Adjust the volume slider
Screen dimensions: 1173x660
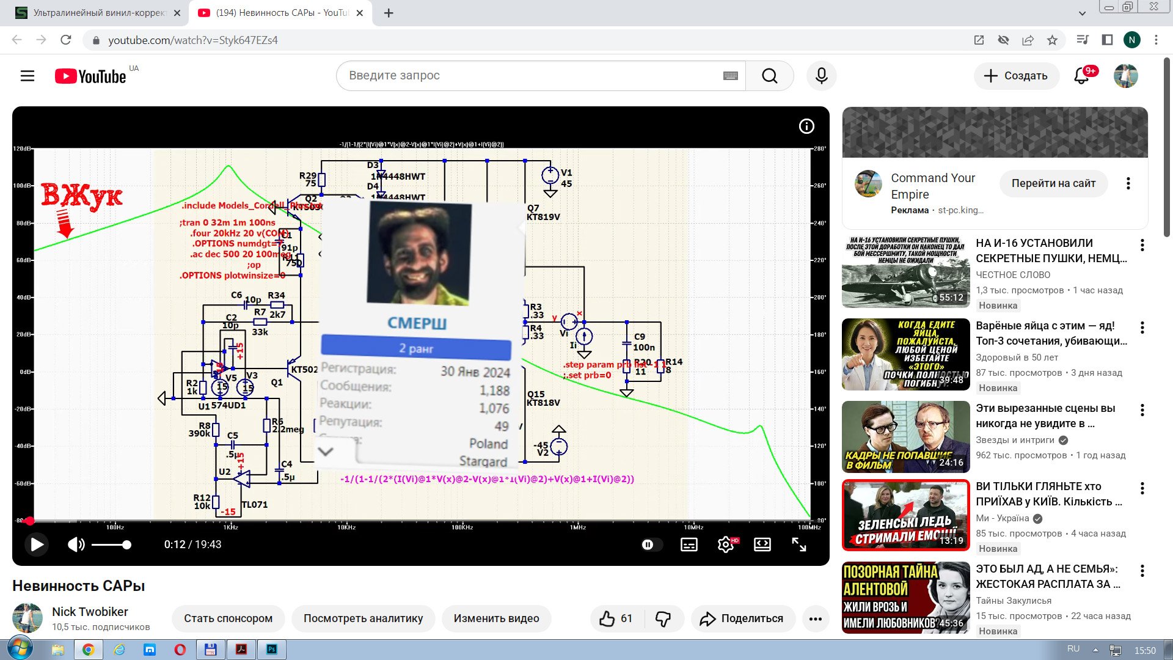pyautogui.click(x=111, y=544)
